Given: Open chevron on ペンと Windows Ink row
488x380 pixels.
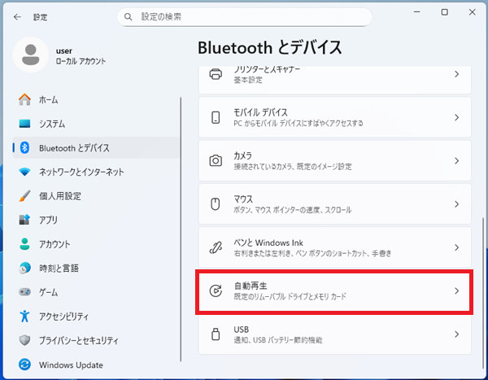Looking at the screenshot, I should [x=456, y=247].
